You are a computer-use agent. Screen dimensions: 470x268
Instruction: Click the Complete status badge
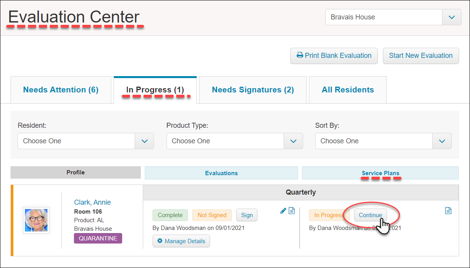[x=170, y=215]
